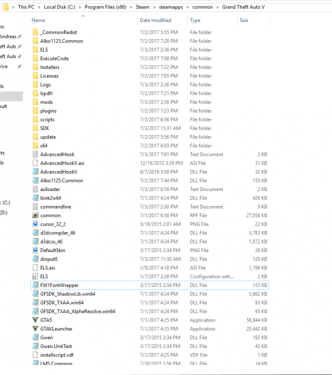Select the ELS.asi file icon

point(35,267)
